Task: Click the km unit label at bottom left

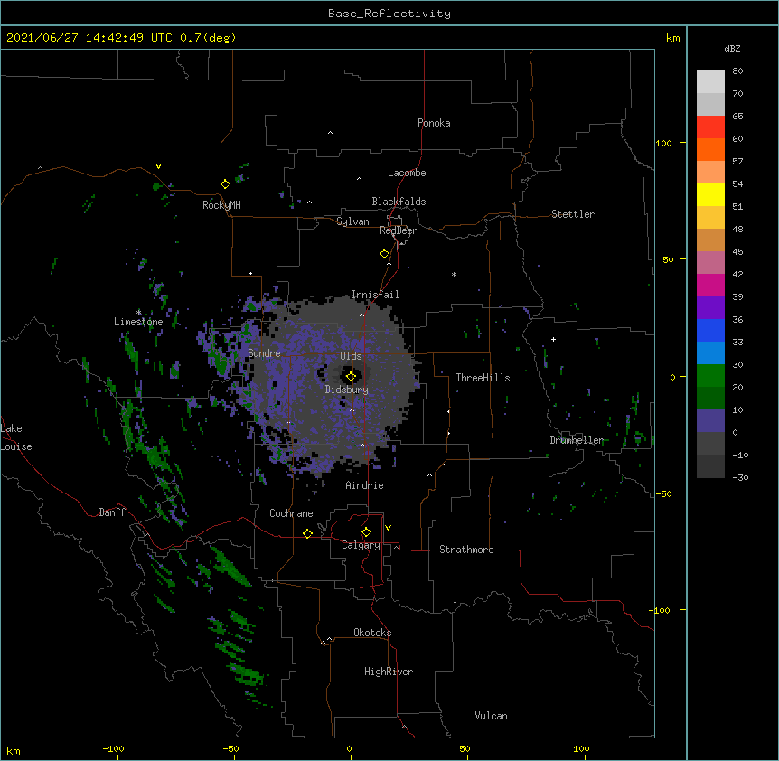Action: (14, 751)
